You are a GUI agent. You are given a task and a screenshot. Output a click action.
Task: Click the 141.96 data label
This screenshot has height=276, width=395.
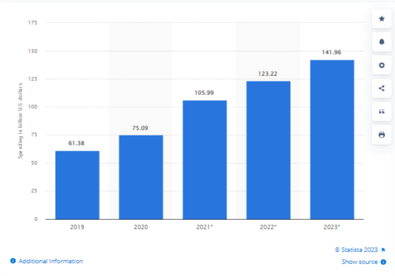tap(332, 52)
